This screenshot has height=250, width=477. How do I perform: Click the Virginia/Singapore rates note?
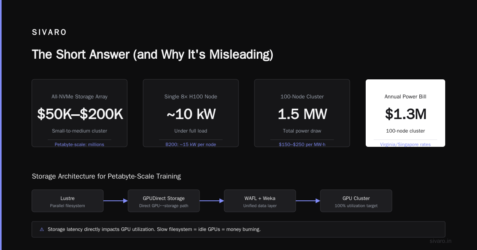405,144
